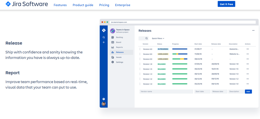
Task: Open actions menu for Version 3.0
Action: 248,54
